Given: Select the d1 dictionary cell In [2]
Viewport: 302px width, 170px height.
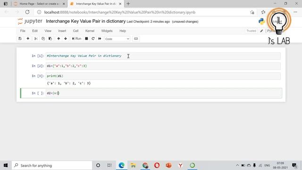Looking at the screenshot, I should [163, 66].
